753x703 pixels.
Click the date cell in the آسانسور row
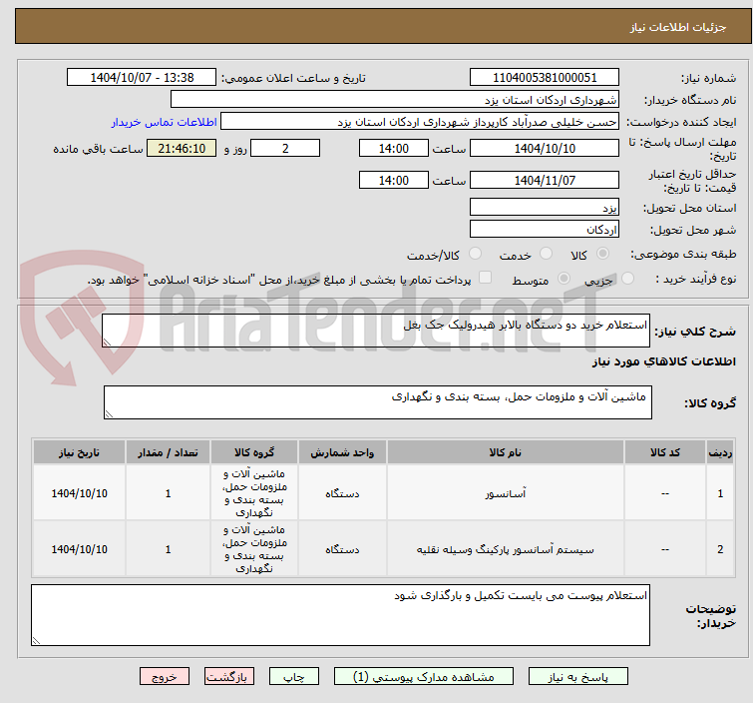(79, 493)
